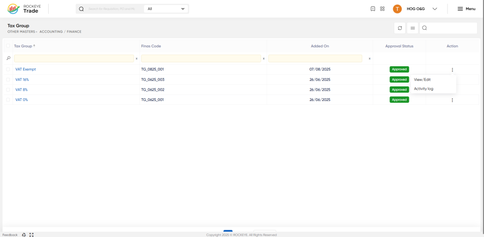Open the VAT 0% tax group link
Viewport: 484px width, 237px height.
coord(22,100)
